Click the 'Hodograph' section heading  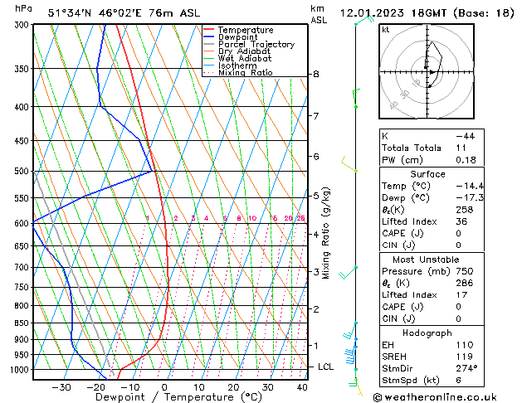[427, 333]
